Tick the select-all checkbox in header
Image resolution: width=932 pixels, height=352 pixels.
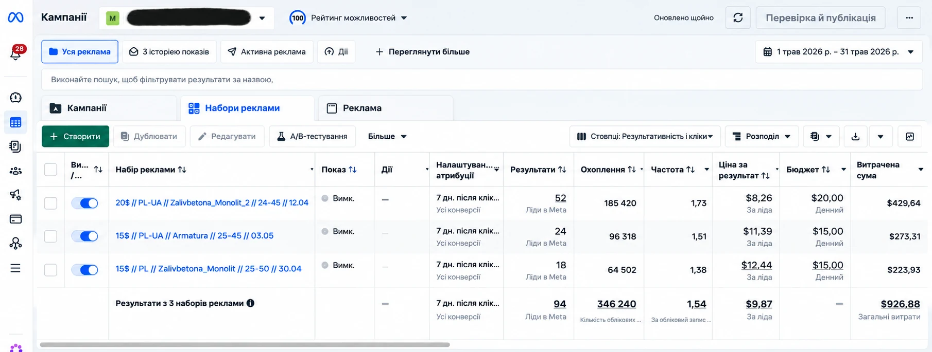(50, 170)
